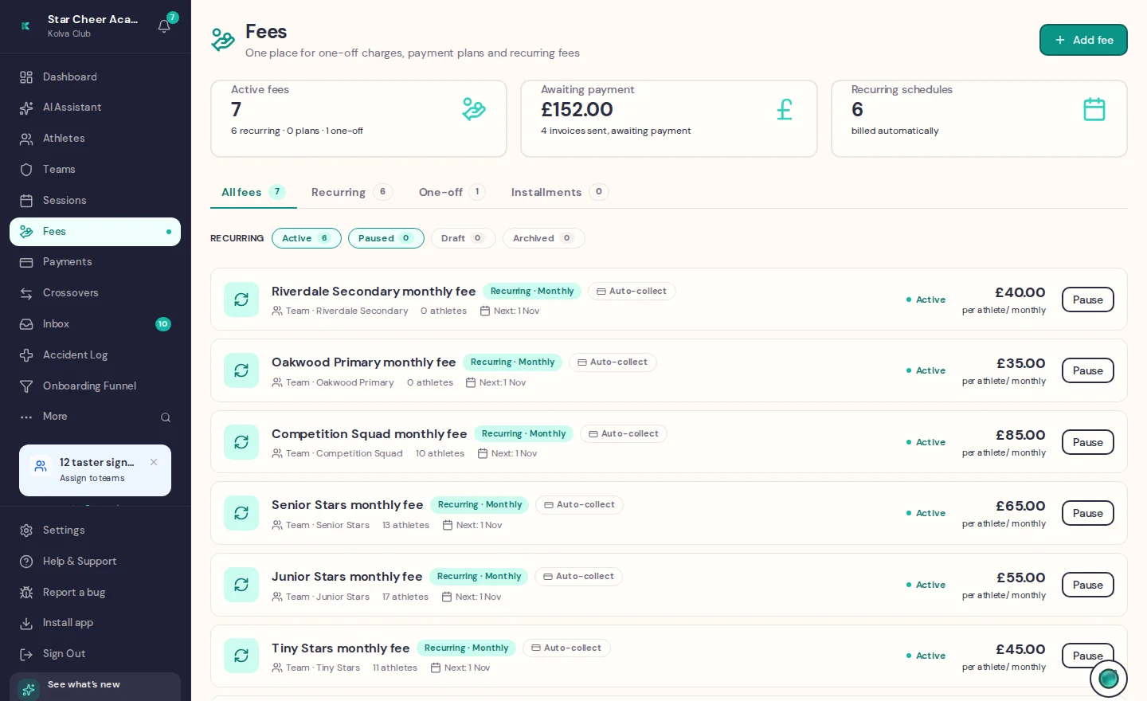This screenshot has height=701, width=1147.
Task: Toggle the Paused status filter chip
Action: [x=386, y=238]
